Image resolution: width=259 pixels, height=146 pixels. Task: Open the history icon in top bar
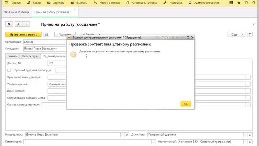[x=246, y=3]
